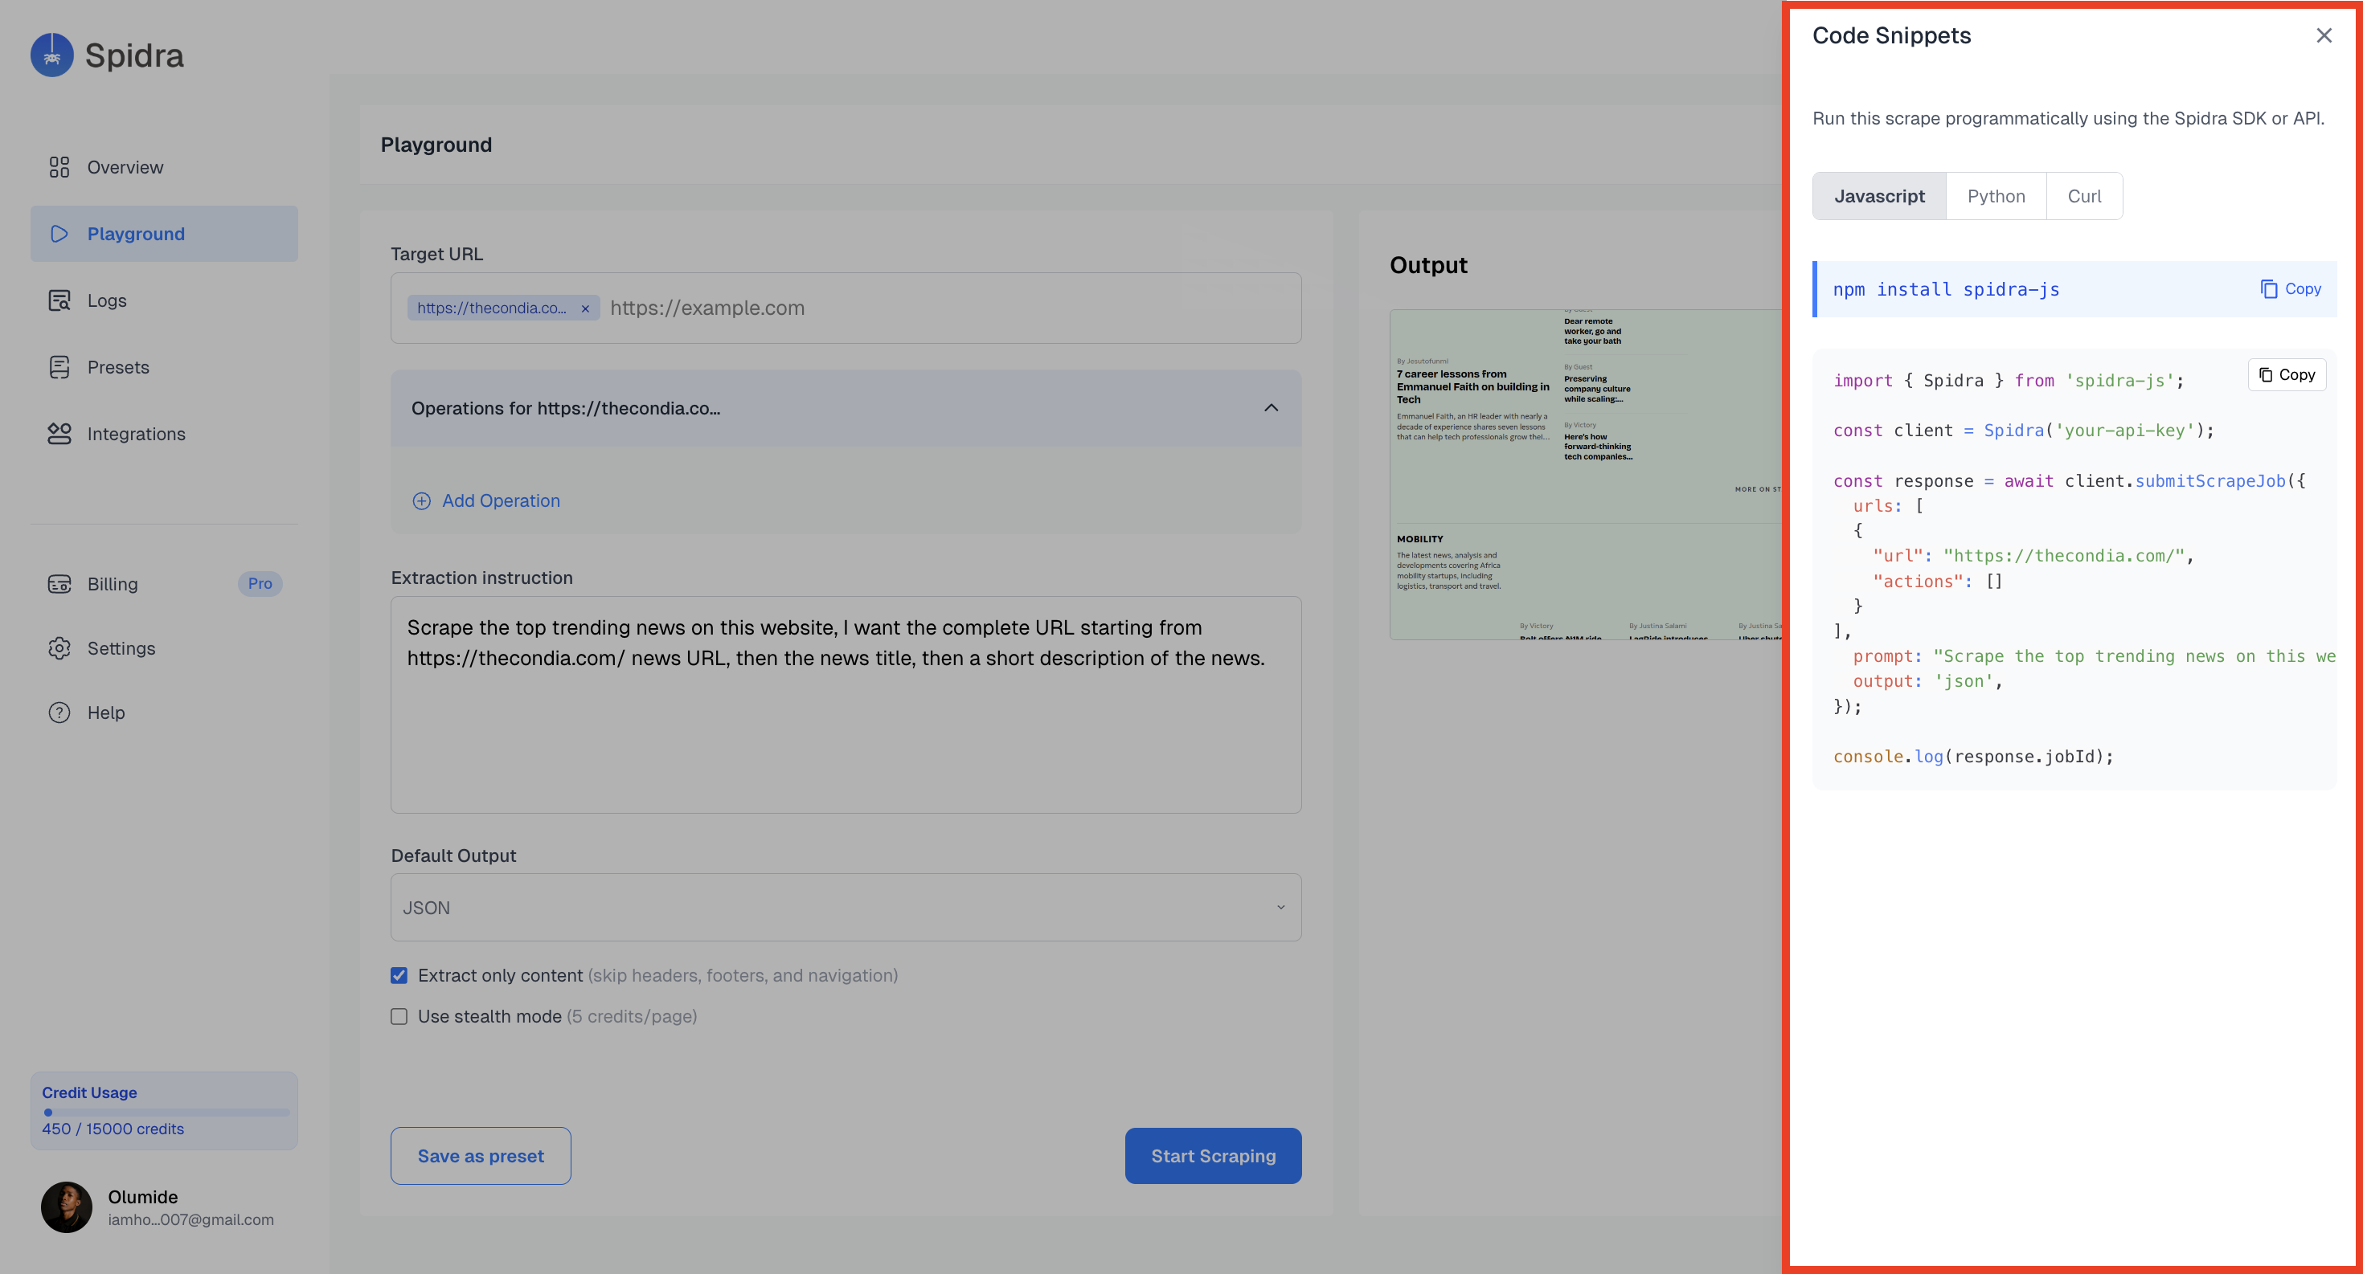
Task: Open the Default Output JSON dropdown
Action: tap(845, 908)
